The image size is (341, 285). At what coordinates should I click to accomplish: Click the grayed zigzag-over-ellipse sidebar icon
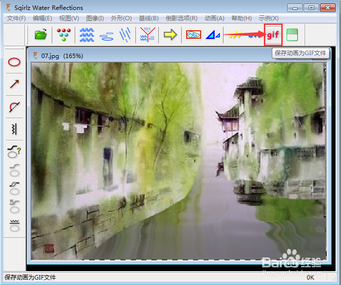14,225
